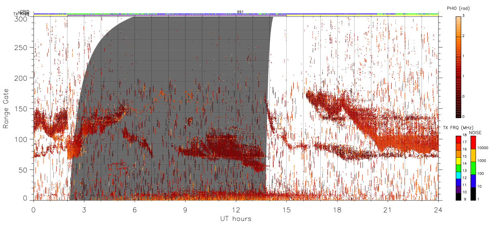Click the "Range Gate" y-axis title

click(x=6, y=108)
